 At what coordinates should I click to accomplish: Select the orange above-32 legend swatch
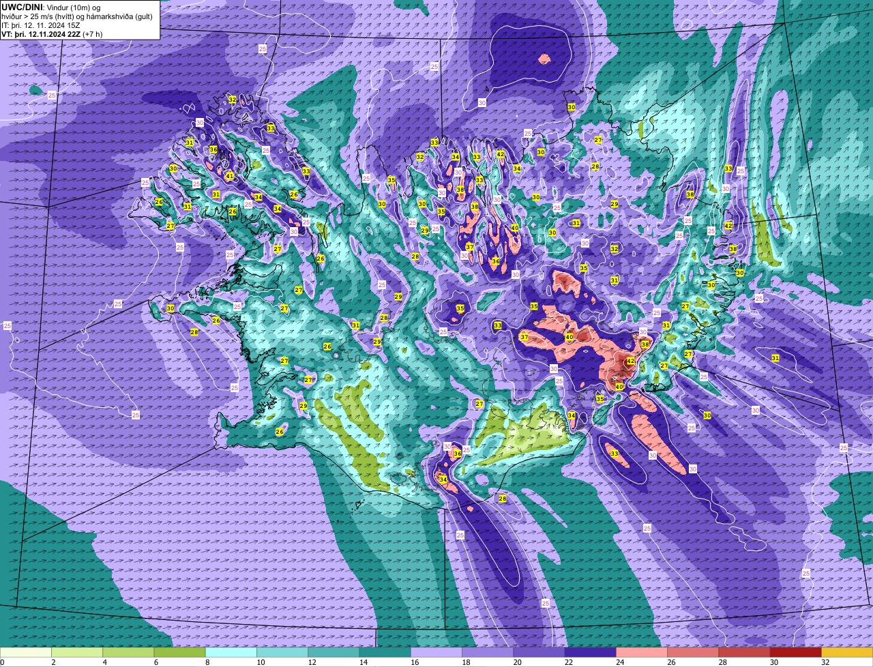pos(848,653)
